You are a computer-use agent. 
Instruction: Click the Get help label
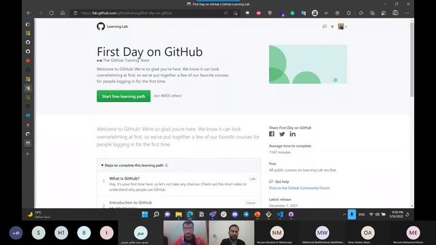[282, 182]
